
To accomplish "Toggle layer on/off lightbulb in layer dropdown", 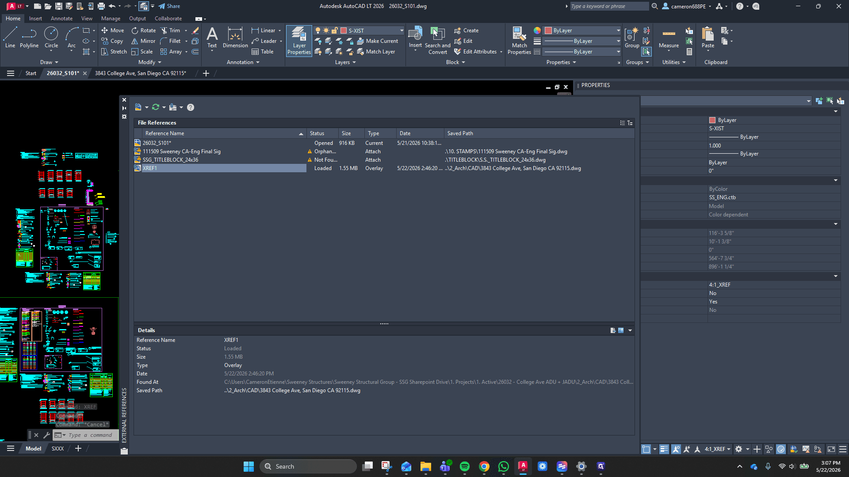I will 317,30.
